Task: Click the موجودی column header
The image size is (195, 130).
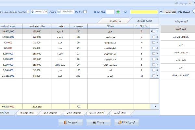Action: click(79, 26)
